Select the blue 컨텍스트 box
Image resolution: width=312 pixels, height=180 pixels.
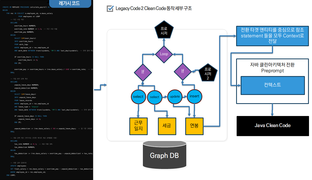coord(272,85)
